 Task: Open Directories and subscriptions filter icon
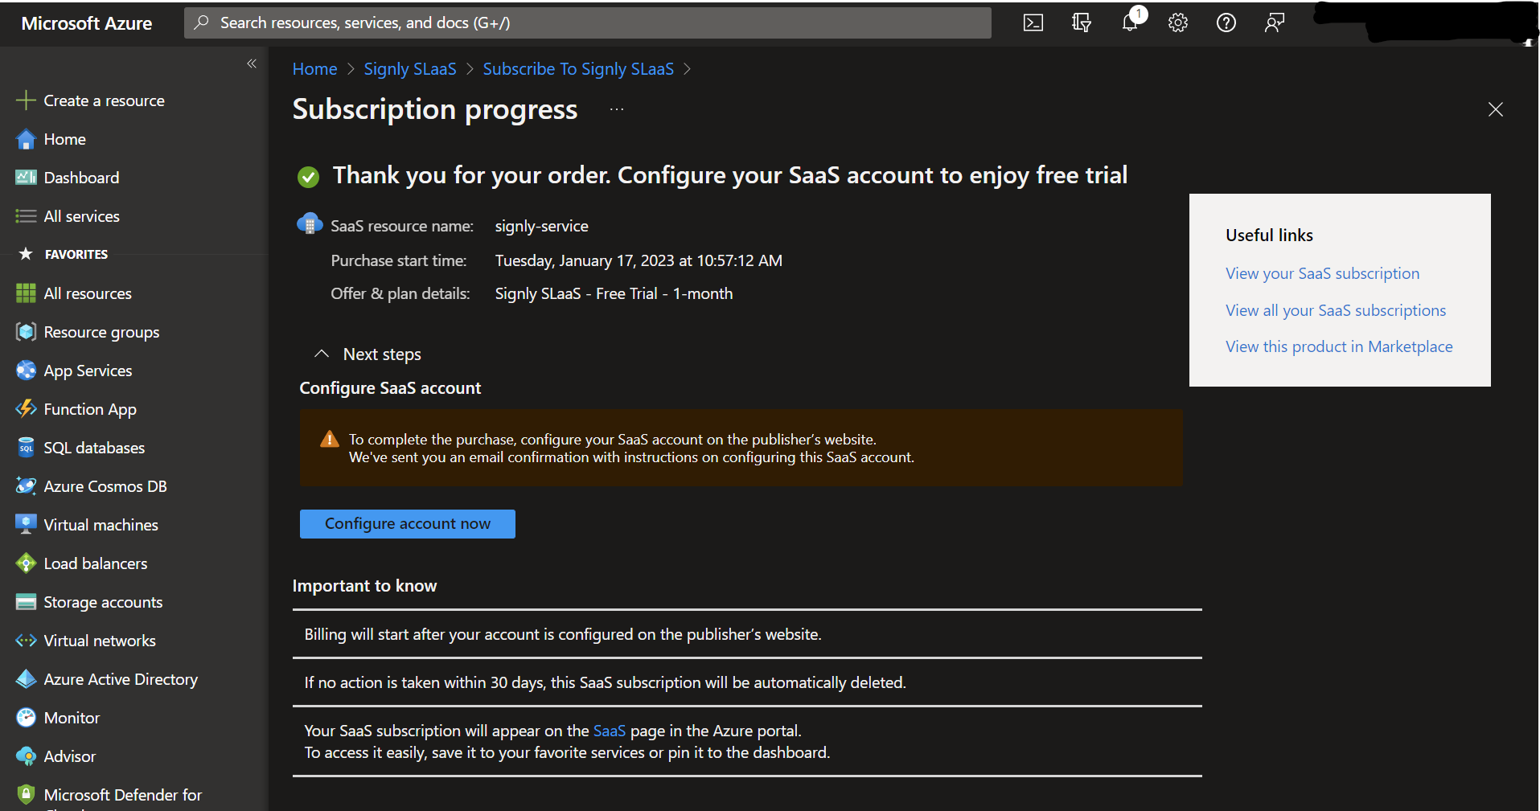point(1082,23)
